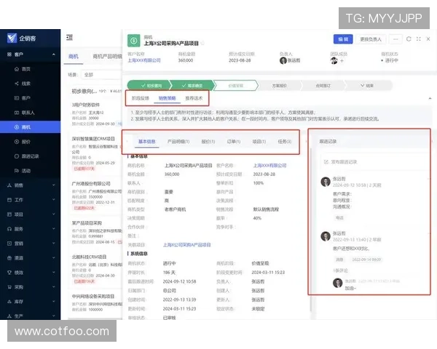This screenshot has height=349, width=437.
Task: Open 报价 quotes icon in sidebar
Action: coord(17,142)
